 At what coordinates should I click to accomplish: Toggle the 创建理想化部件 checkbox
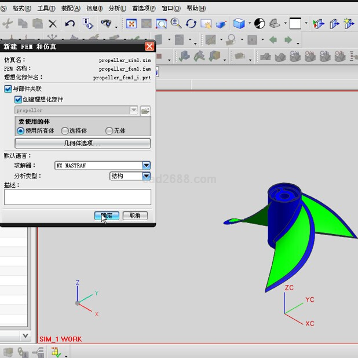tap(18, 100)
